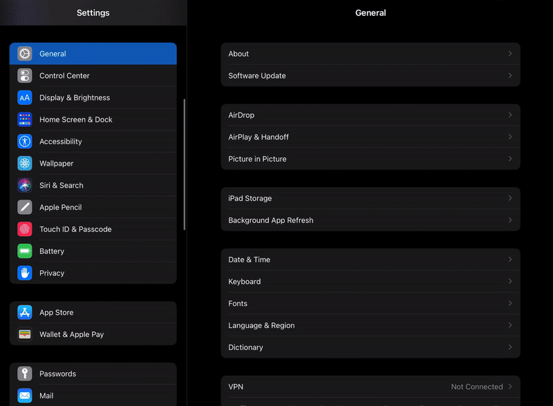Click the Apple Pencil icon
Screen dimensions: 553x406
coord(25,207)
